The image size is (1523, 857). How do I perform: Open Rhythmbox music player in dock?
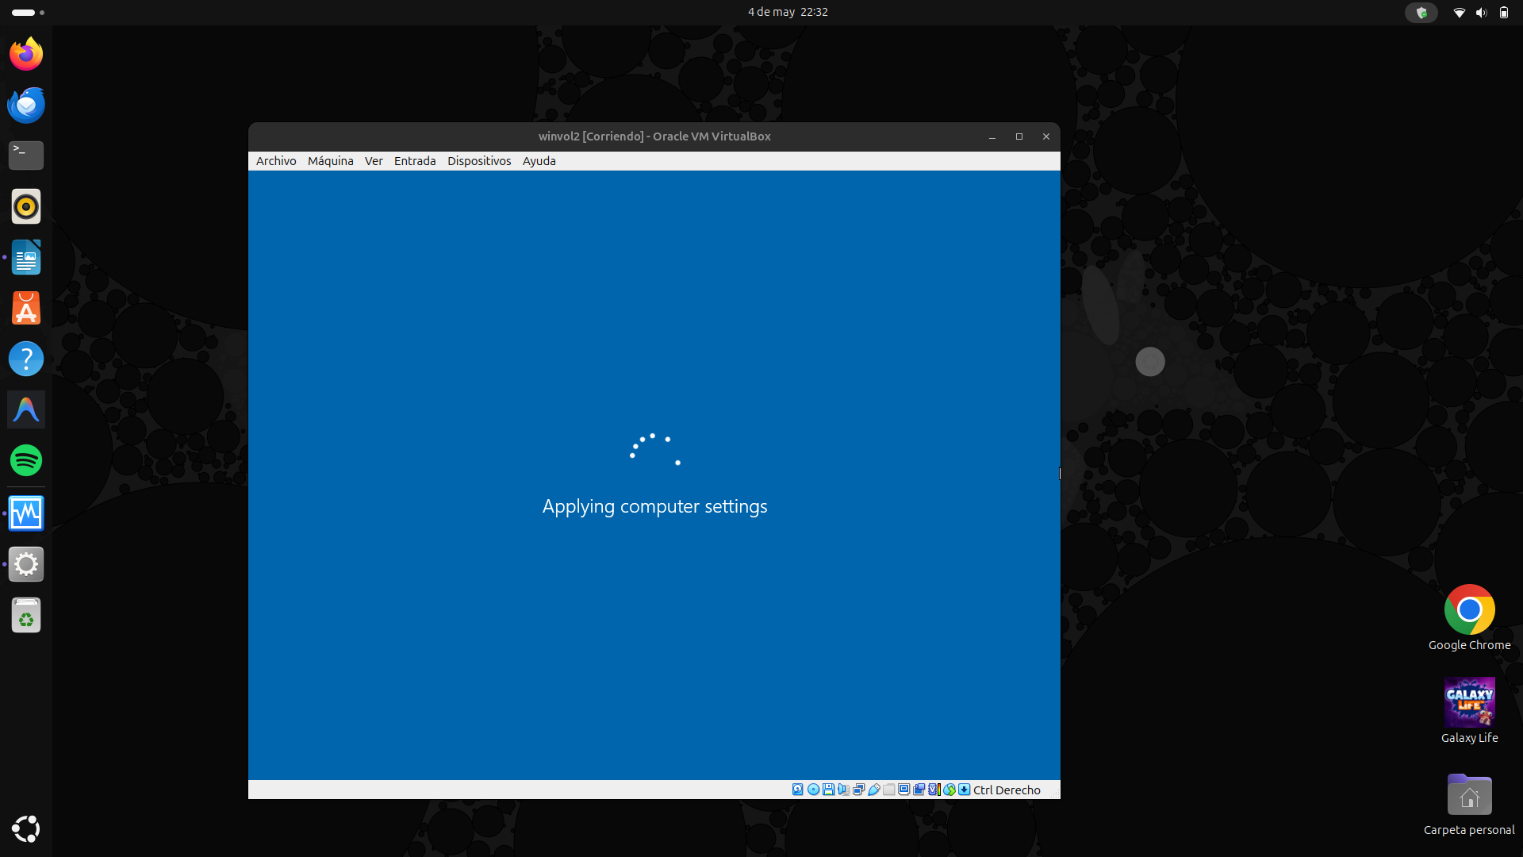point(26,206)
